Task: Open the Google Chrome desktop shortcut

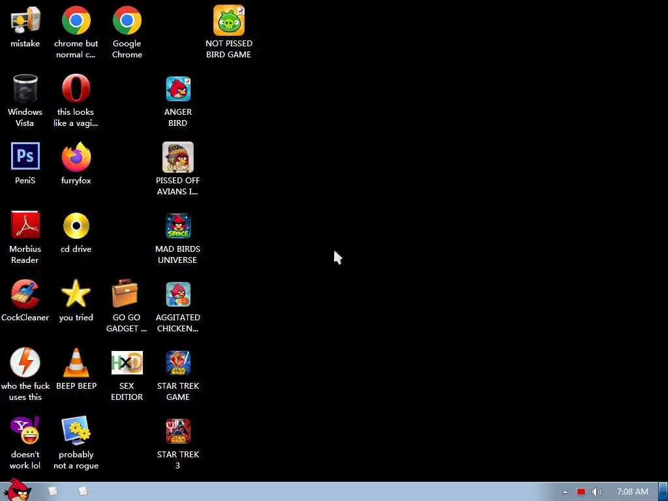Action: 127,20
